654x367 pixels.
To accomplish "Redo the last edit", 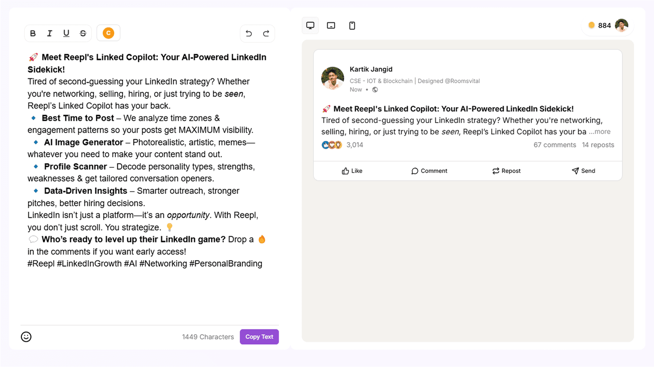I will pos(266,33).
